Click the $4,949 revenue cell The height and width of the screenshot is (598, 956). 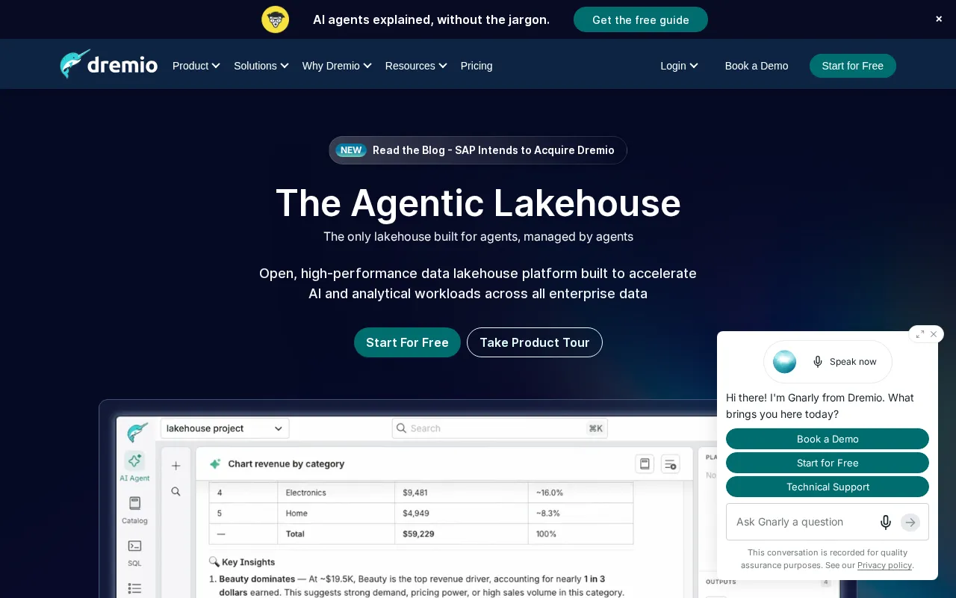click(462, 514)
